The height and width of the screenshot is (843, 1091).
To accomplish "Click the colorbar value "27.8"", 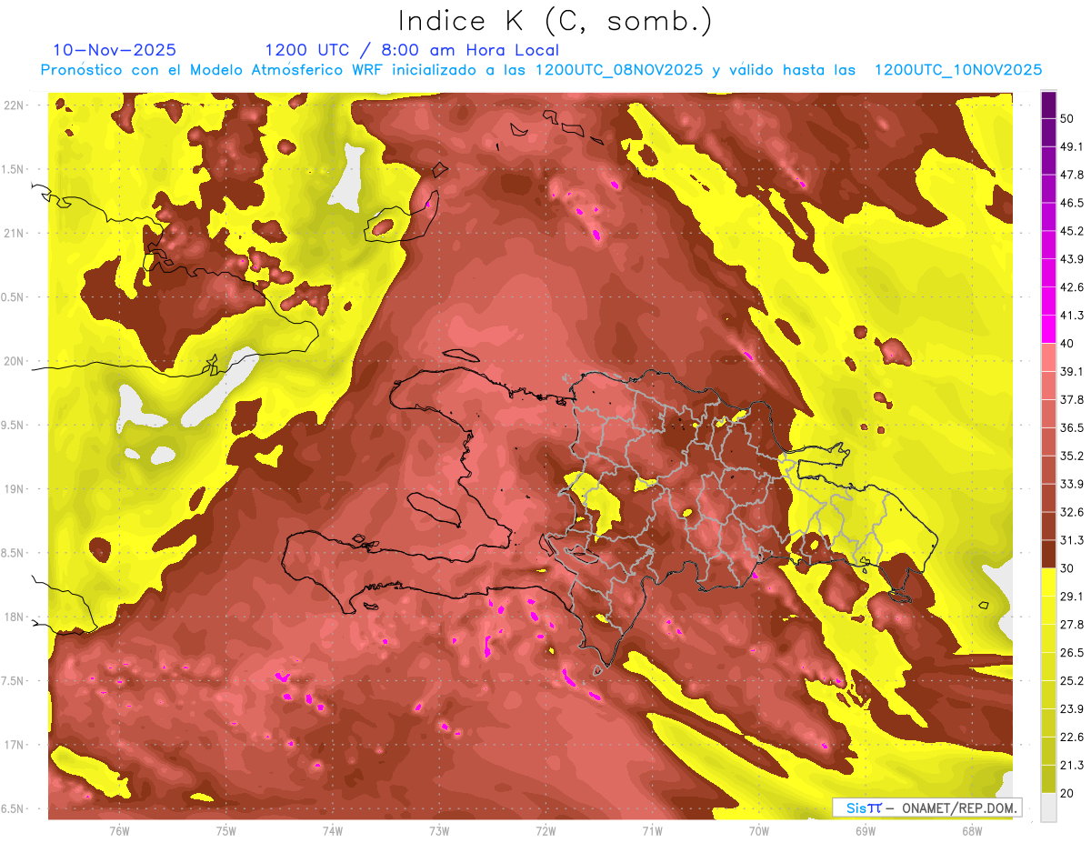I will pos(1071,625).
